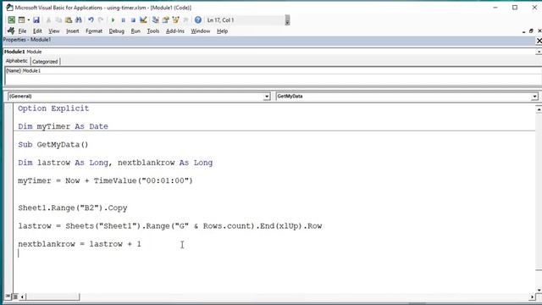542x305 pixels.
Task: Toggle Design Mode icon
Action: [x=143, y=20]
